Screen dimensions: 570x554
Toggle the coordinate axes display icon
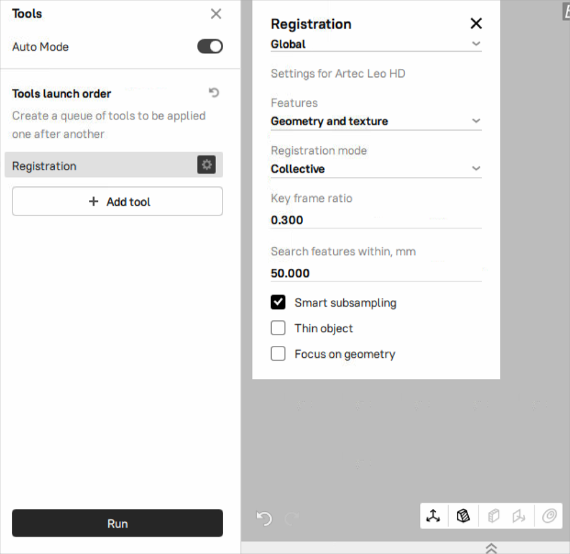pos(433,516)
